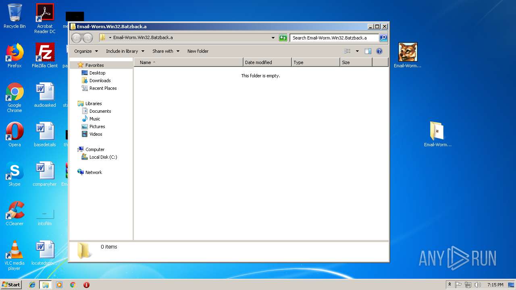Toggle the preview pane button
The image size is (516, 290).
(368, 51)
